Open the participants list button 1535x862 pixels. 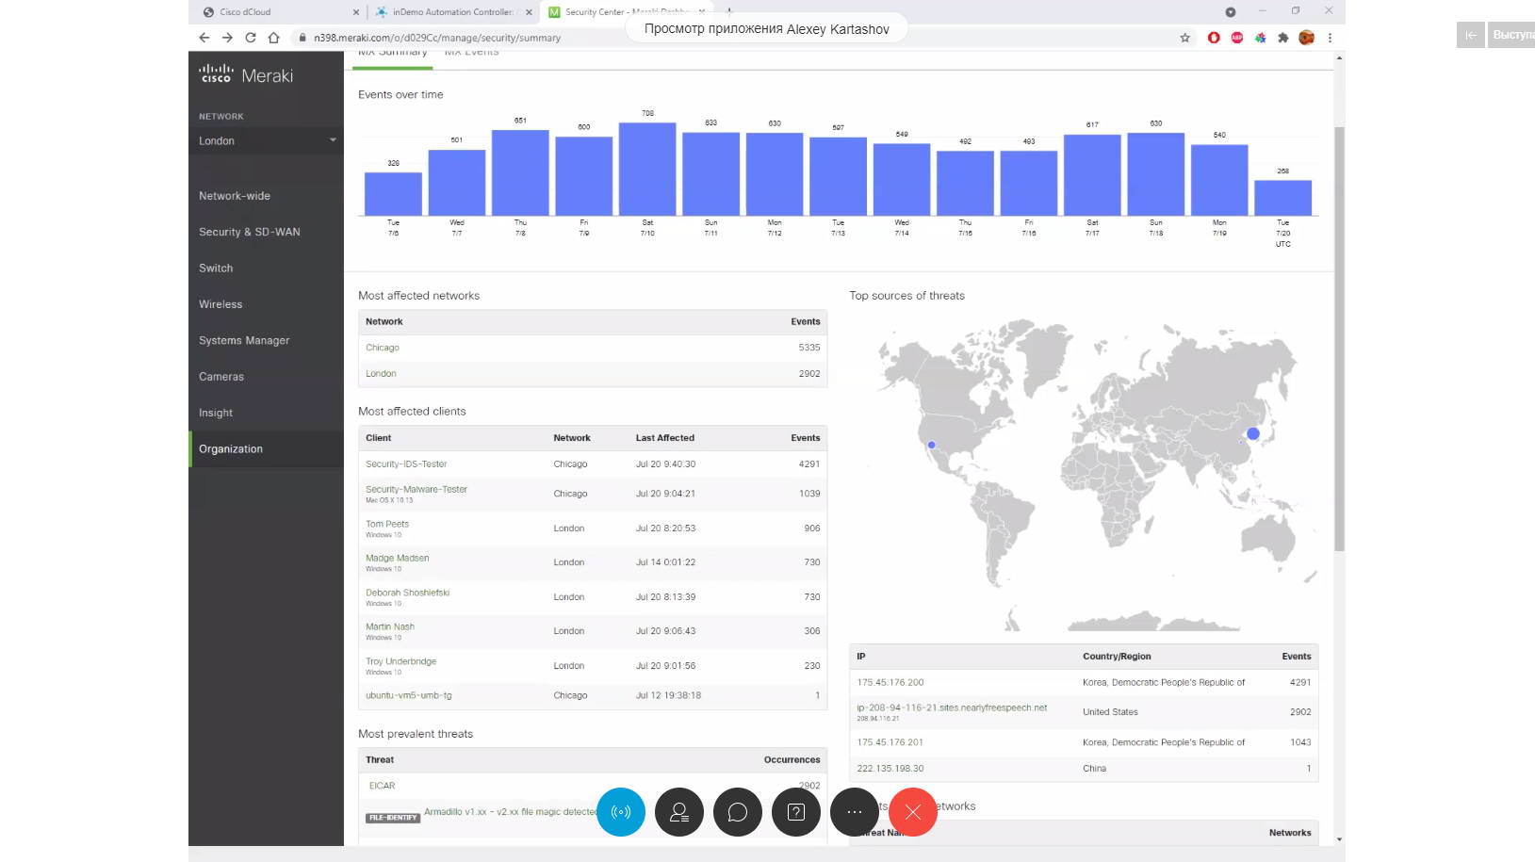pyautogui.click(x=679, y=812)
